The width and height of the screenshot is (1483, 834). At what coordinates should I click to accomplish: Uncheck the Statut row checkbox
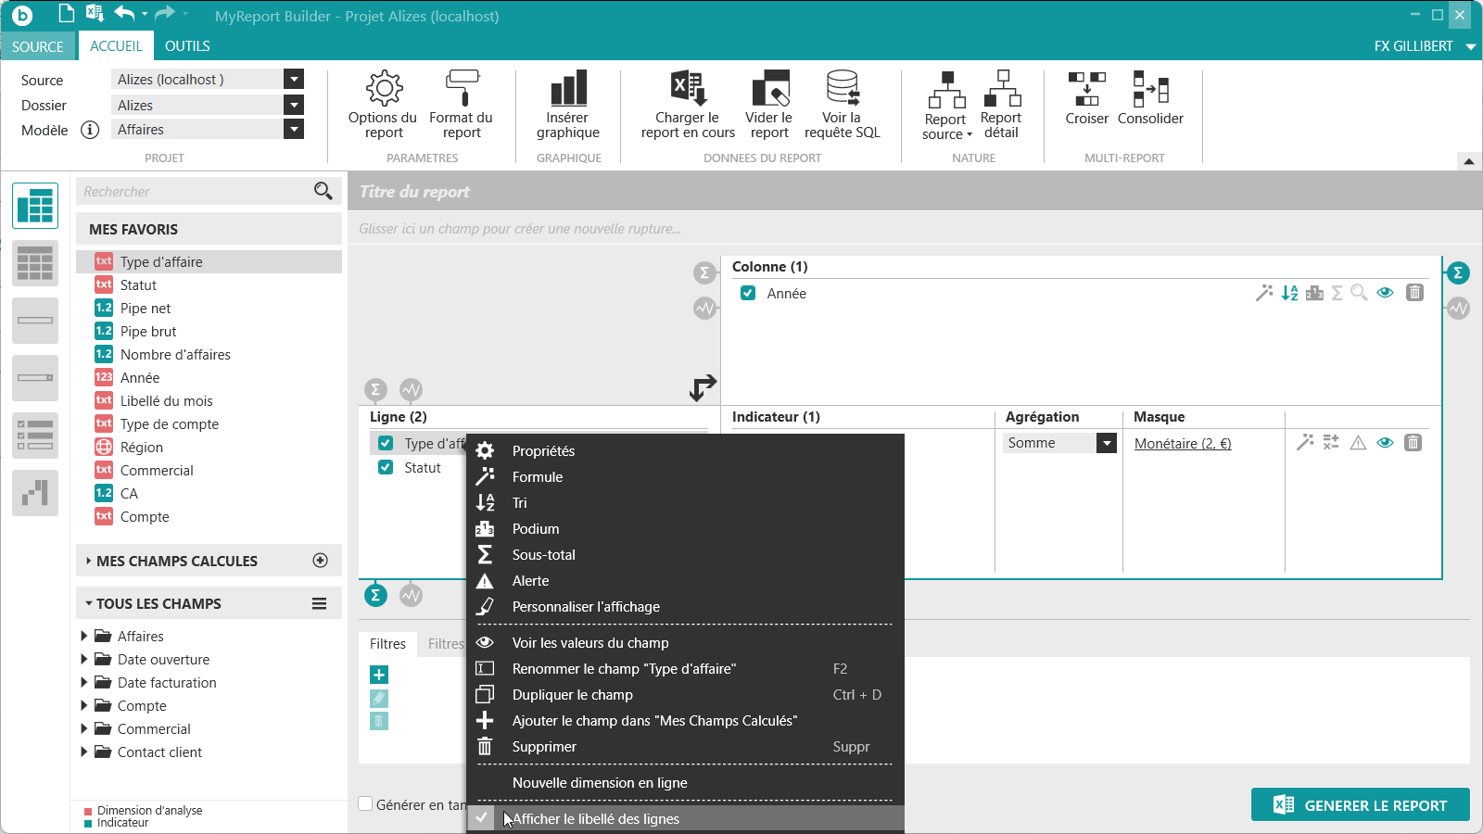pyautogui.click(x=386, y=468)
